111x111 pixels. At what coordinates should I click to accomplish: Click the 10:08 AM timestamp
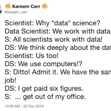coord(13,106)
